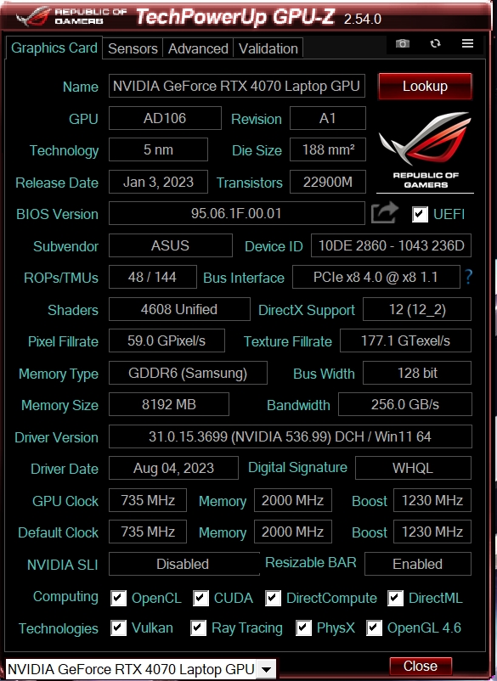The image size is (497, 681).
Task: Click the refresh icon in the header
Action: coord(435,43)
